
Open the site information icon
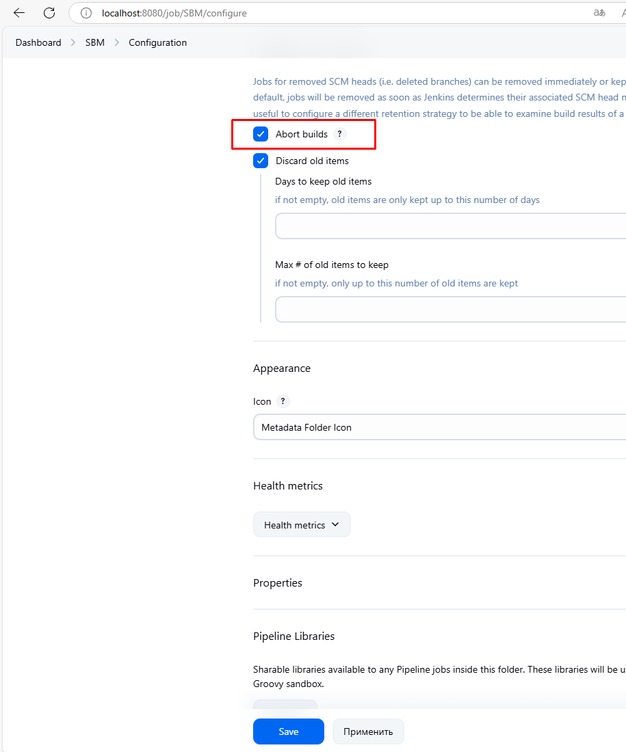tap(86, 13)
